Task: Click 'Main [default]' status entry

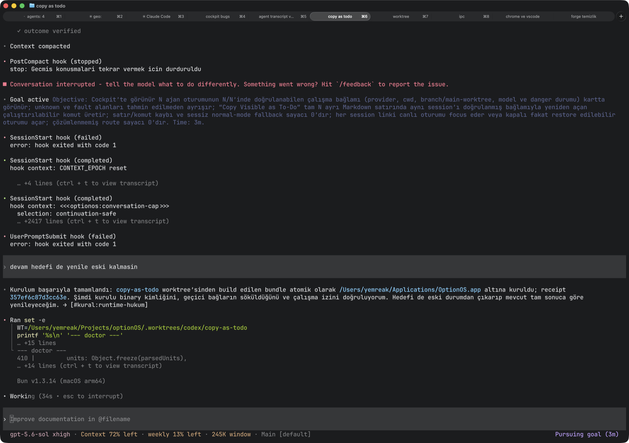Action: [x=286, y=434]
